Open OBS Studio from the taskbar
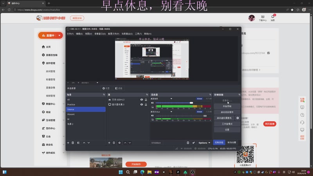The image size is (313, 176). [x=192, y=172]
